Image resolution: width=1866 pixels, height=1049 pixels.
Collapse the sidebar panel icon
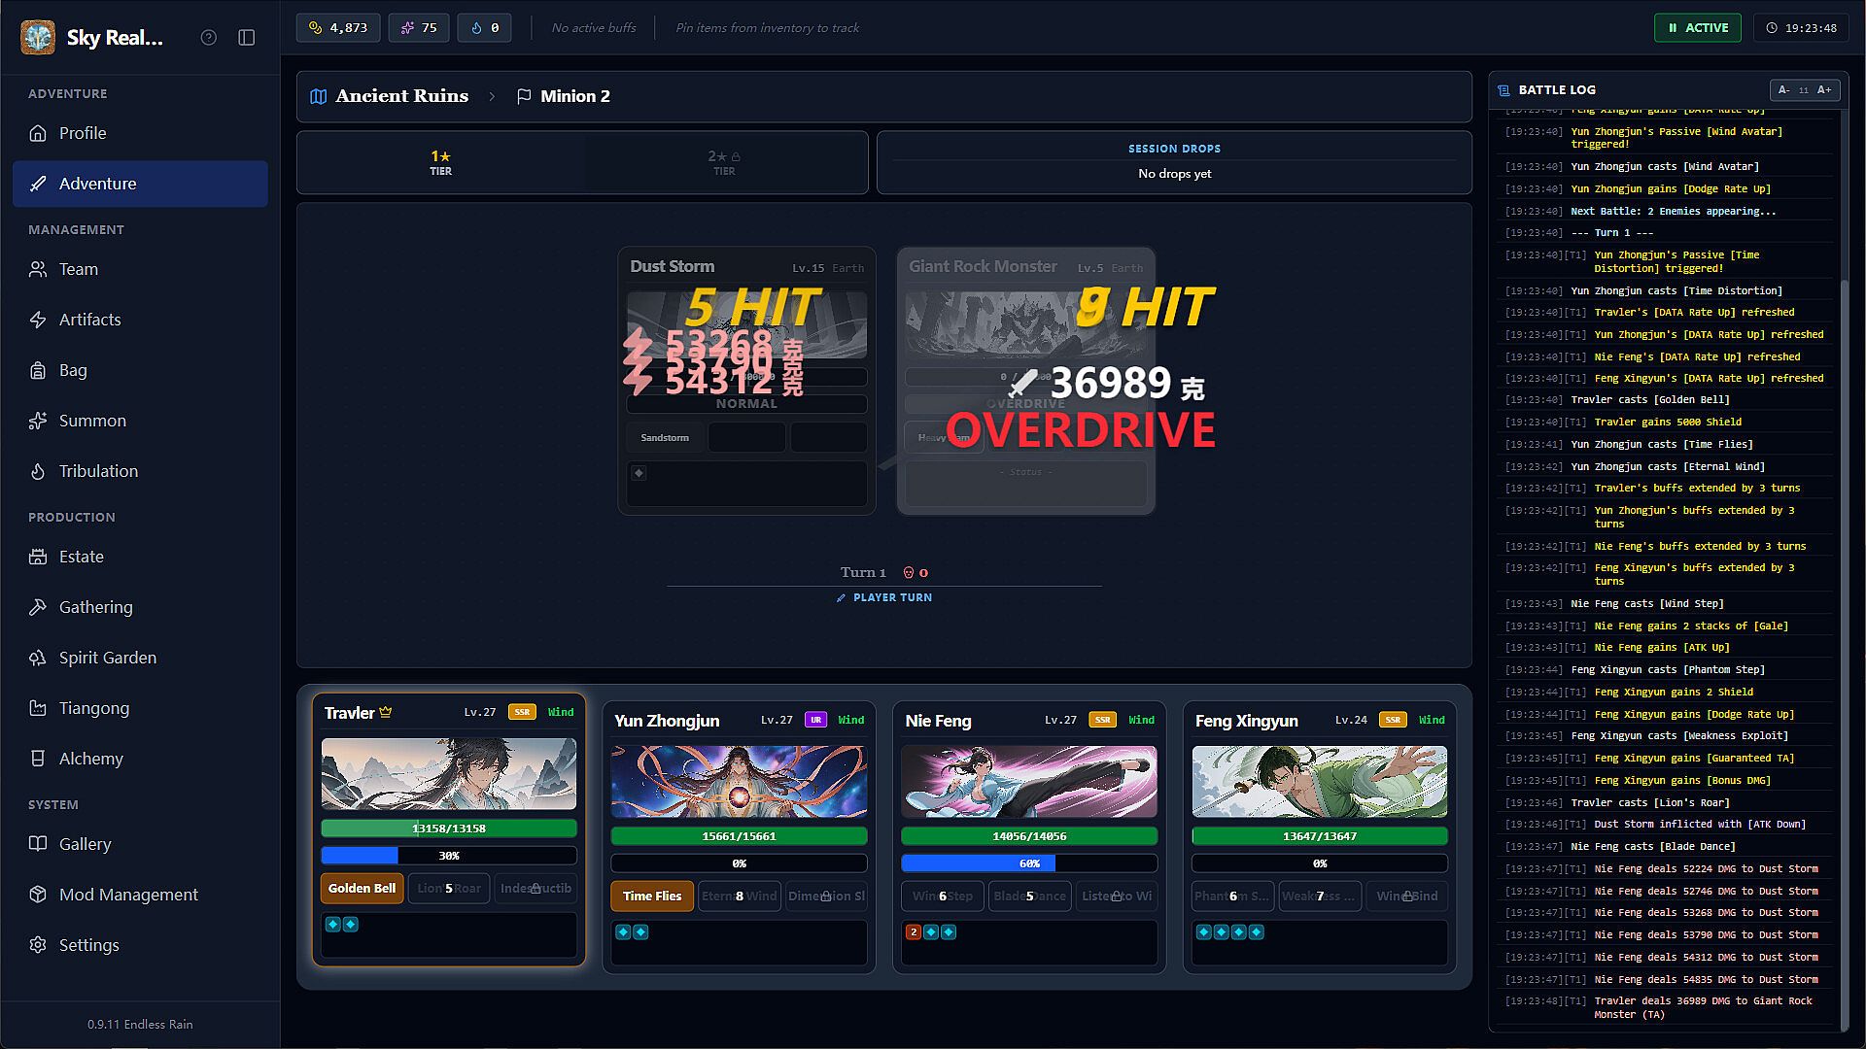click(x=247, y=37)
